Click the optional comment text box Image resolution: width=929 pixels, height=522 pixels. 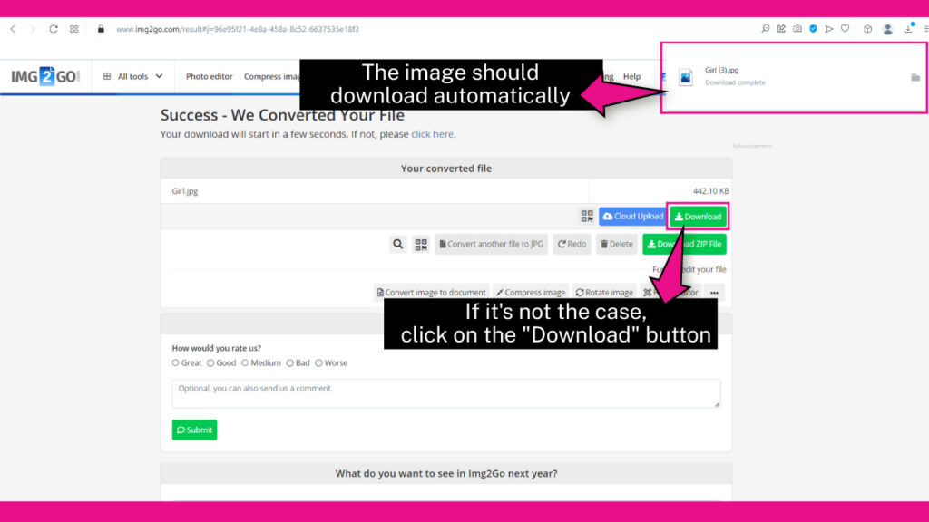445,393
